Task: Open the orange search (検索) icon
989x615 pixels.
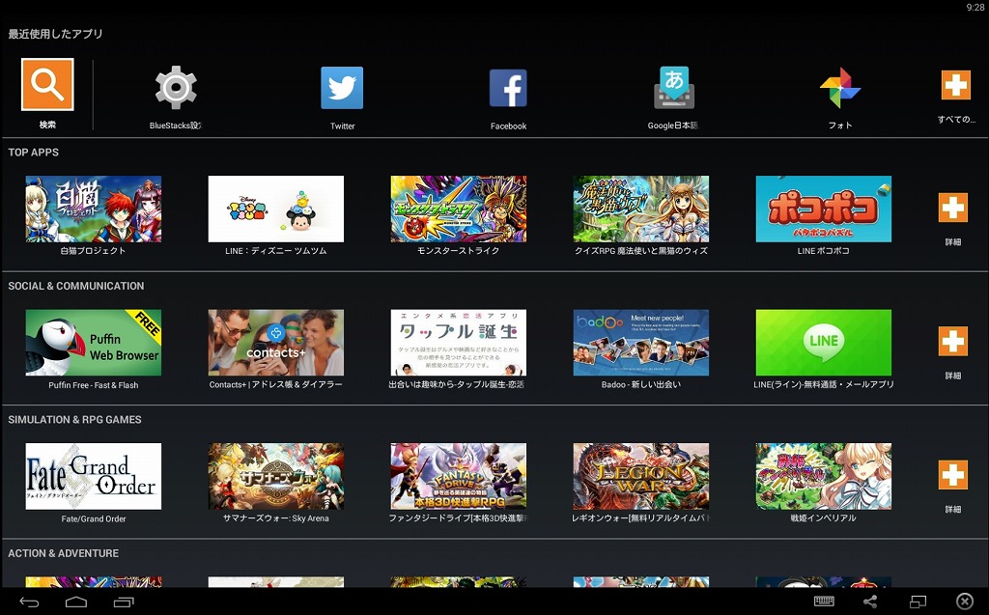Action: pyautogui.click(x=47, y=84)
